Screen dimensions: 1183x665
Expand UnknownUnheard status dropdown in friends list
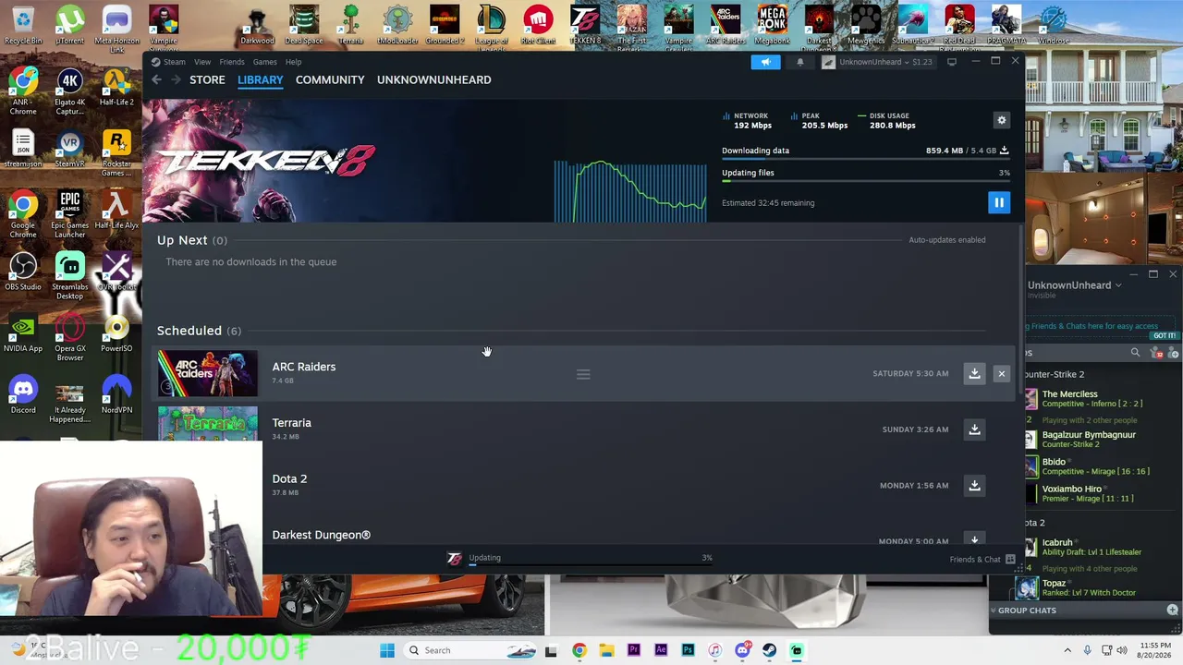[x=1118, y=285]
